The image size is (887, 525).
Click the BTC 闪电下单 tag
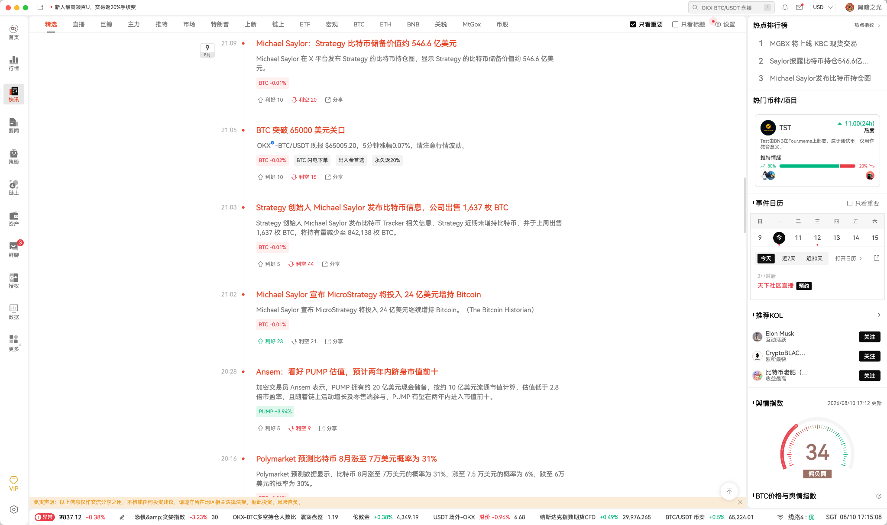click(312, 161)
